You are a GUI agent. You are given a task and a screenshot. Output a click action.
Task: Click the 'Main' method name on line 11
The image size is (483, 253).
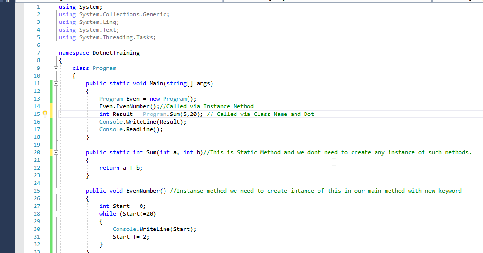156,83
